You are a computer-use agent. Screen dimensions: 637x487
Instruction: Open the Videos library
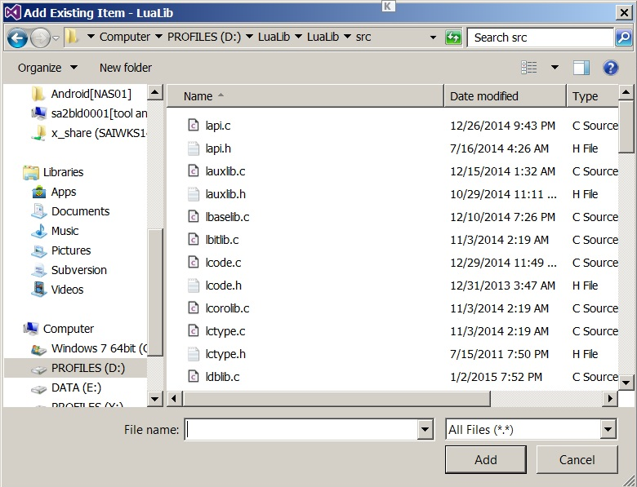[58, 290]
